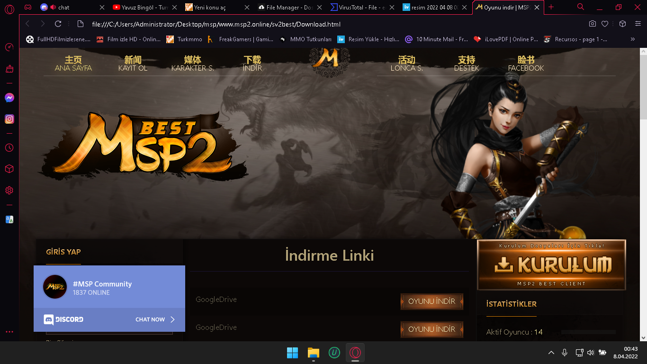Screen dimensions: 647x364
Task: Open Instagram in the sidebar
Action: [9, 119]
